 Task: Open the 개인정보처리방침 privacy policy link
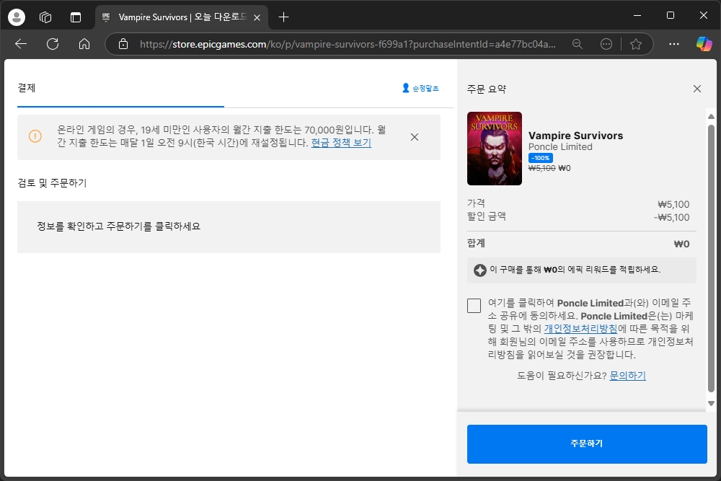pyautogui.click(x=580, y=328)
